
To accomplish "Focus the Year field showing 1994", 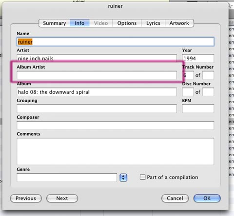I will tap(198, 58).
